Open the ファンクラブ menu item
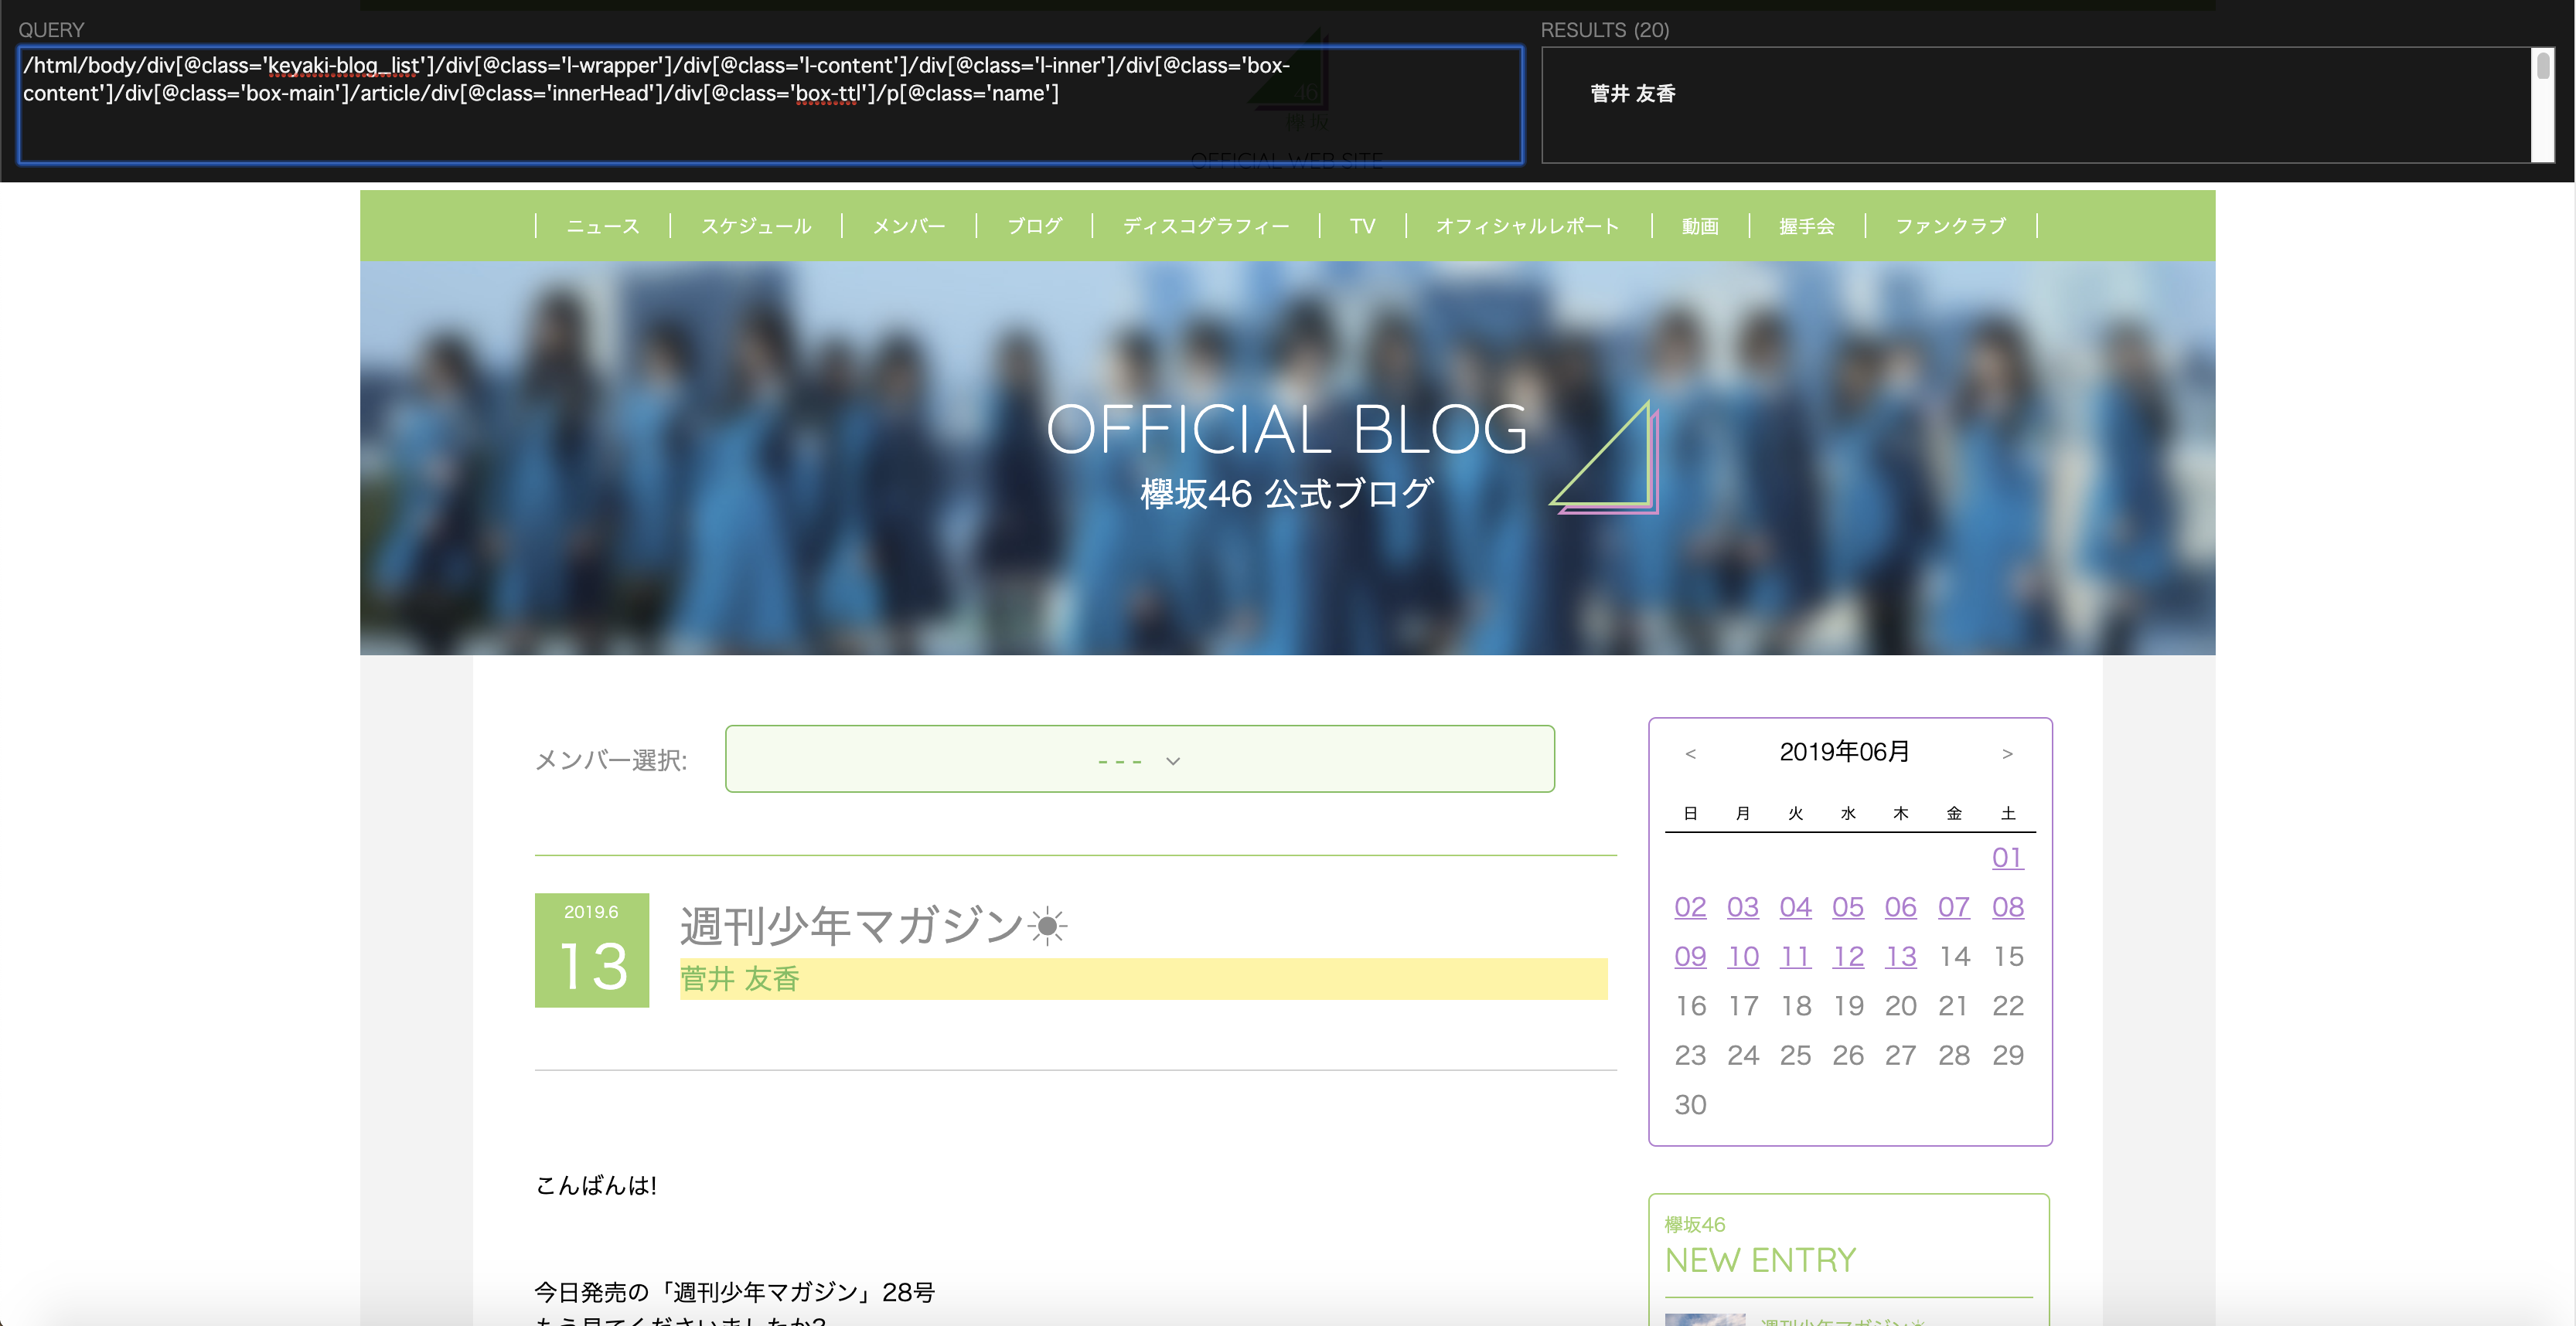 click(x=1951, y=226)
